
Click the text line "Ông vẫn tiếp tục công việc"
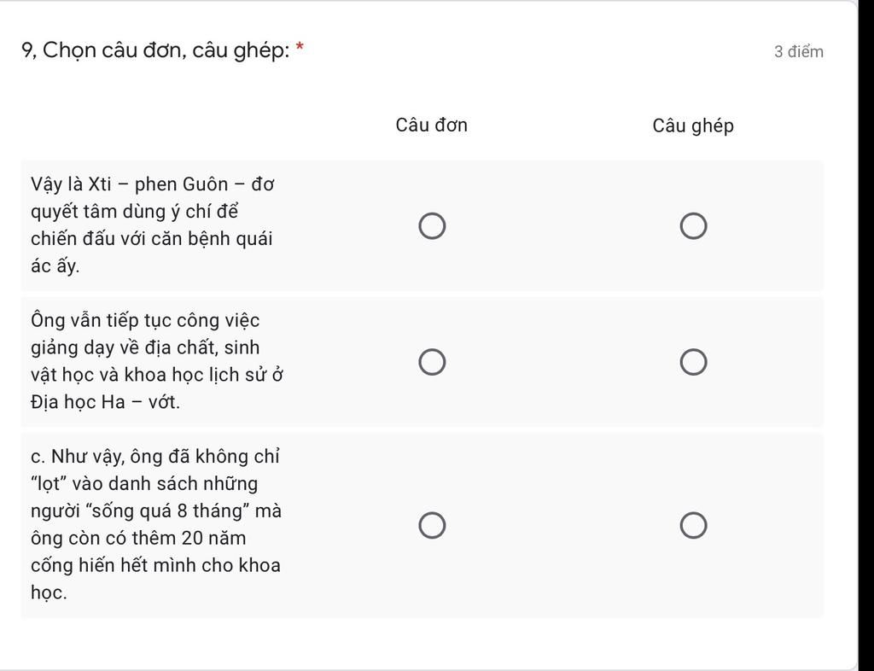coord(145,321)
